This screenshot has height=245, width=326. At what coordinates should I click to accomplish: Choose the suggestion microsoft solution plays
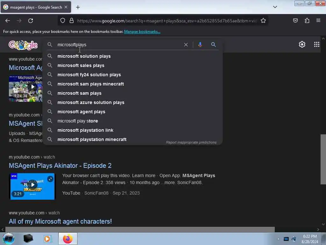coord(133,56)
